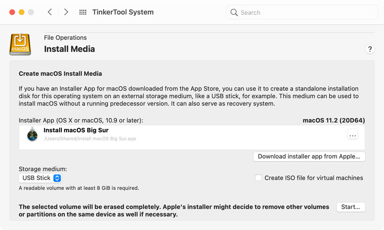The width and height of the screenshot is (384, 230).
Task: Click the File Operations label
Action: pyautogui.click(x=66, y=38)
